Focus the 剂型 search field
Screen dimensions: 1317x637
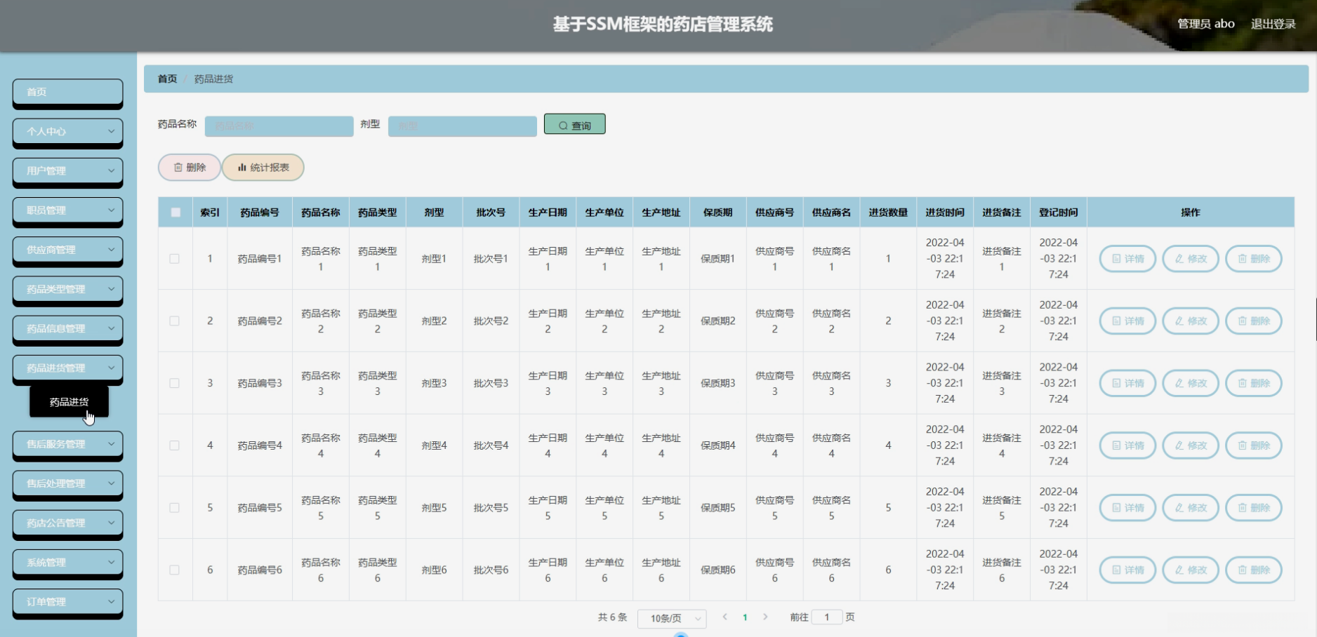[463, 126]
